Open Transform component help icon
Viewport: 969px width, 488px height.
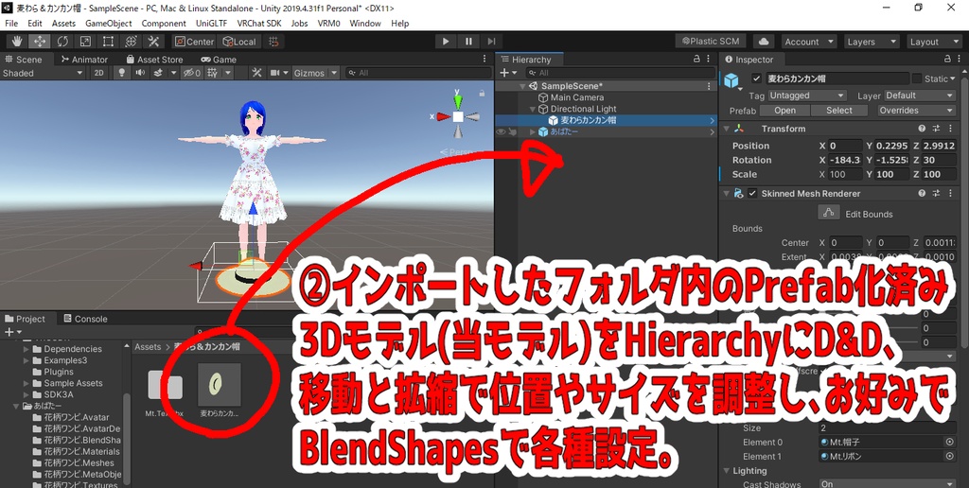(922, 129)
